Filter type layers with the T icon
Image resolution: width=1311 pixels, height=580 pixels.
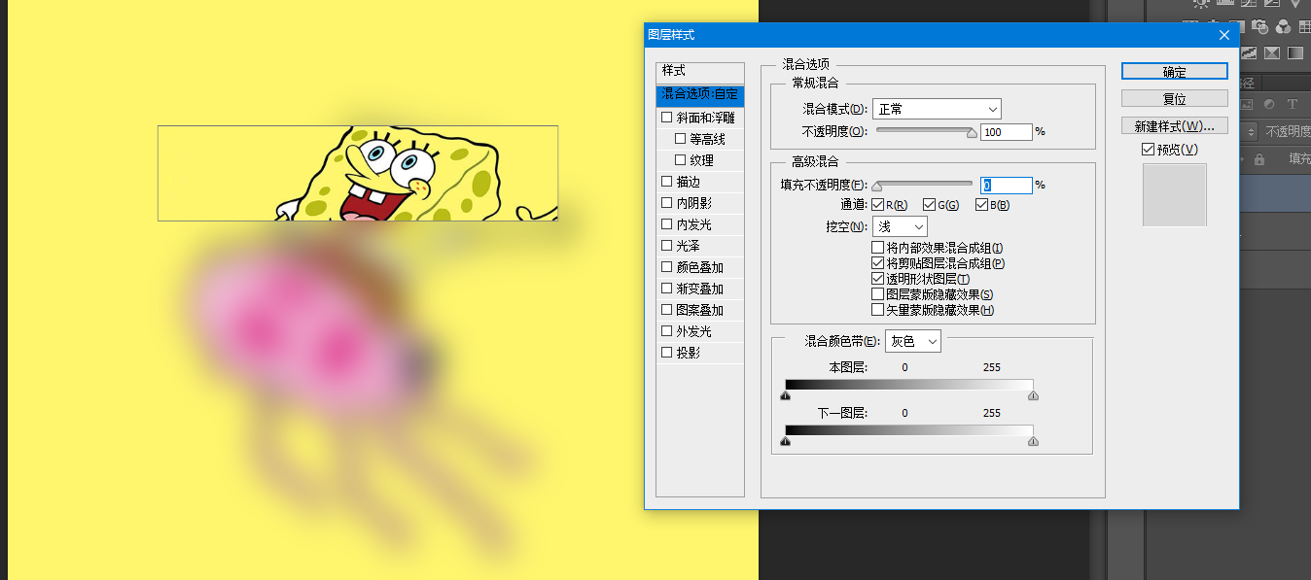tap(1292, 105)
